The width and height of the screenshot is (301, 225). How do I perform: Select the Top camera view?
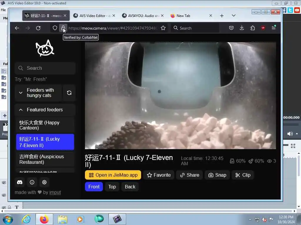click(x=112, y=187)
